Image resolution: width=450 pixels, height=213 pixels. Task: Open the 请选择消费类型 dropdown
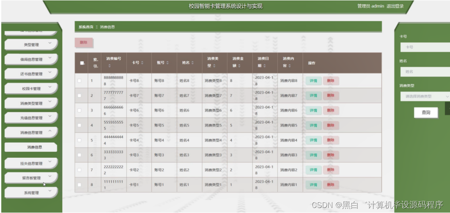click(425, 97)
